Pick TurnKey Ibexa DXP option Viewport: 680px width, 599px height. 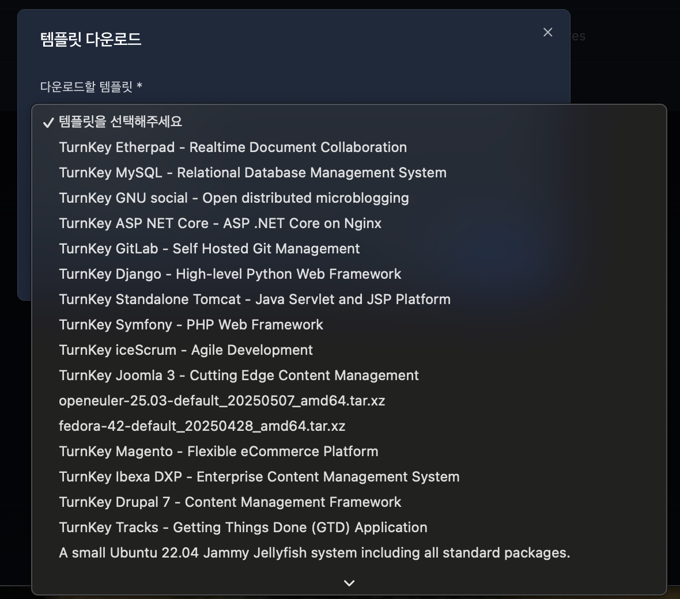[x=259, y=477]
